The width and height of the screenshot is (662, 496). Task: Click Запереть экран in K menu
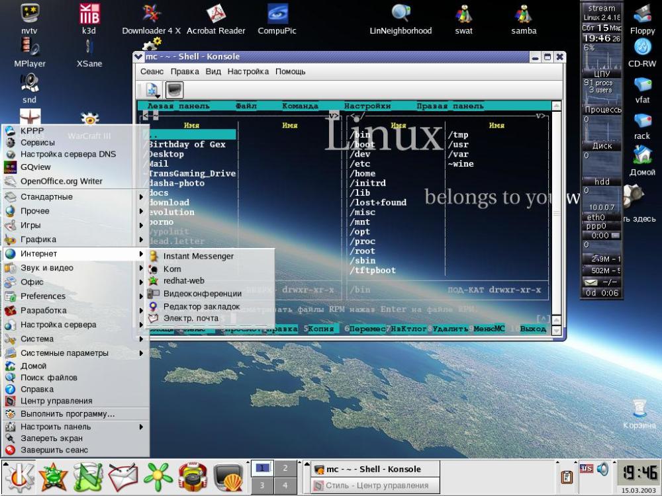coord(75,438)
